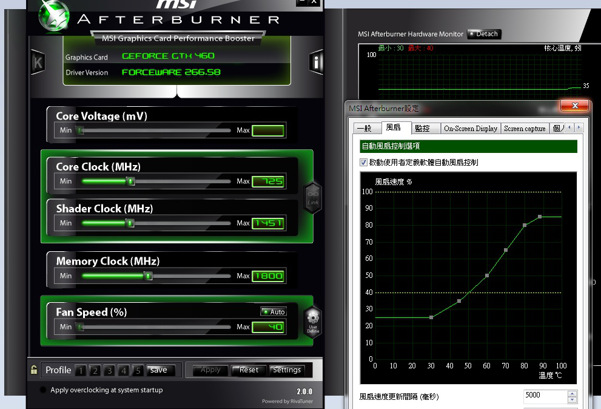Viewport: 601px width, 409px height.
Task: Decrease fan update interval with down arrow
Action: click(x=572, y=400)
